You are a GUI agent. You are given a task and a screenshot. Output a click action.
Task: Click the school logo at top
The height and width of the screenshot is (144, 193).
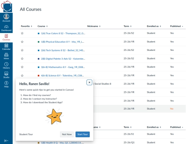coord(6,6)
